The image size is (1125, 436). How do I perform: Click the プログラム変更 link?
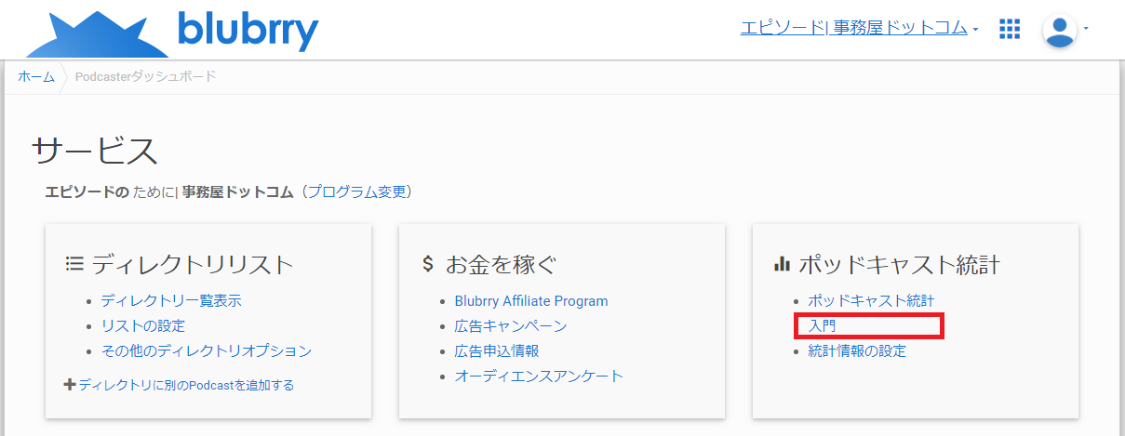click(x=357, y=192)
